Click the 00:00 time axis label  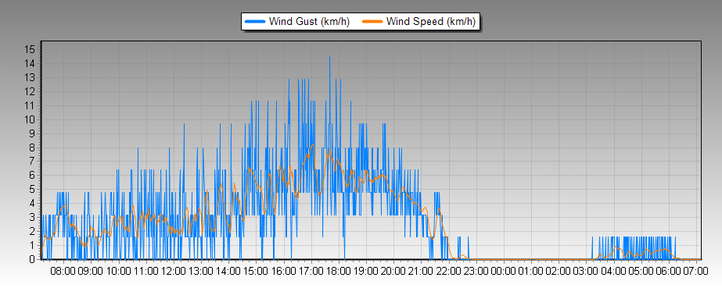pyautogui.click(x=503, y=271)
